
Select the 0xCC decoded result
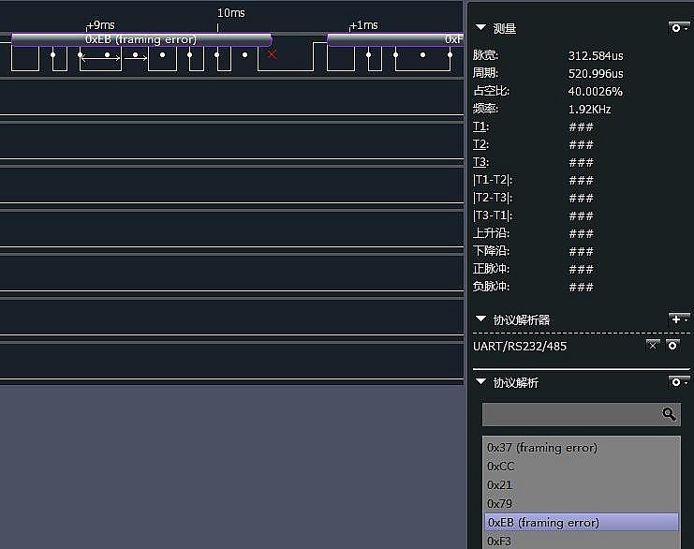click(500, 467)
